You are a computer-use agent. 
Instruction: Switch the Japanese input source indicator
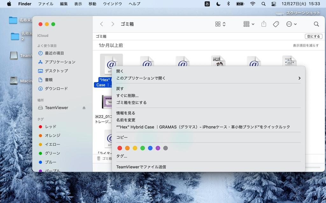(207, 4)
